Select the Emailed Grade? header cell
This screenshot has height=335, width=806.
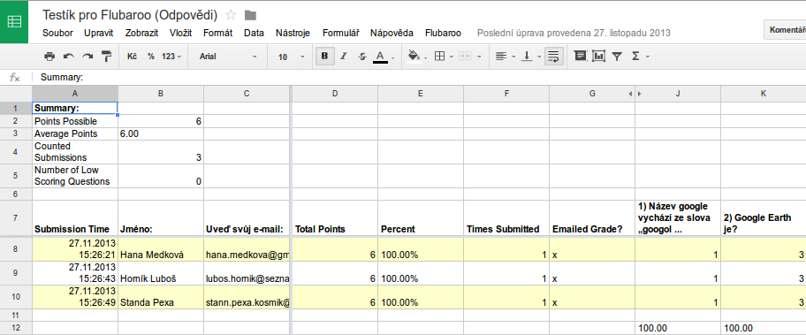coord(592,217)
